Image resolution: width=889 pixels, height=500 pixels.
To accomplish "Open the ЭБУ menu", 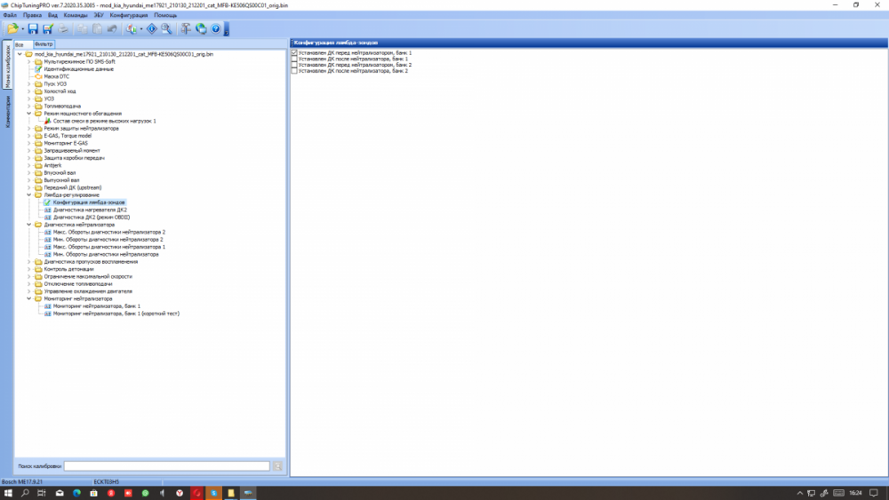I will coord(99,15).
